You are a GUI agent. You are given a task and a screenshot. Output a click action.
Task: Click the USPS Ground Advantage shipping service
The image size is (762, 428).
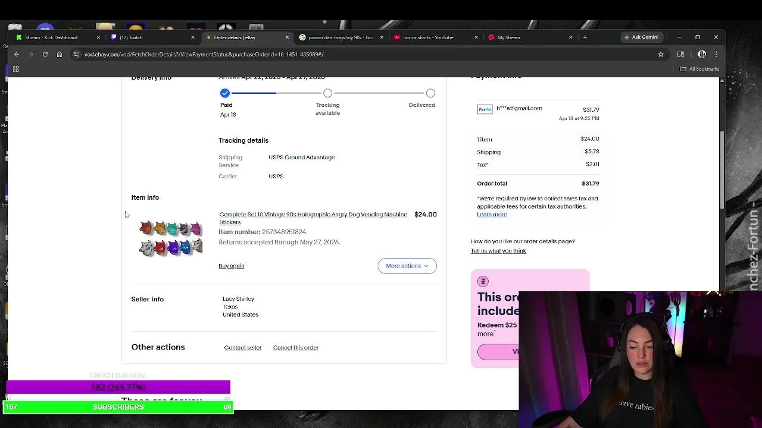pos(302,158)
